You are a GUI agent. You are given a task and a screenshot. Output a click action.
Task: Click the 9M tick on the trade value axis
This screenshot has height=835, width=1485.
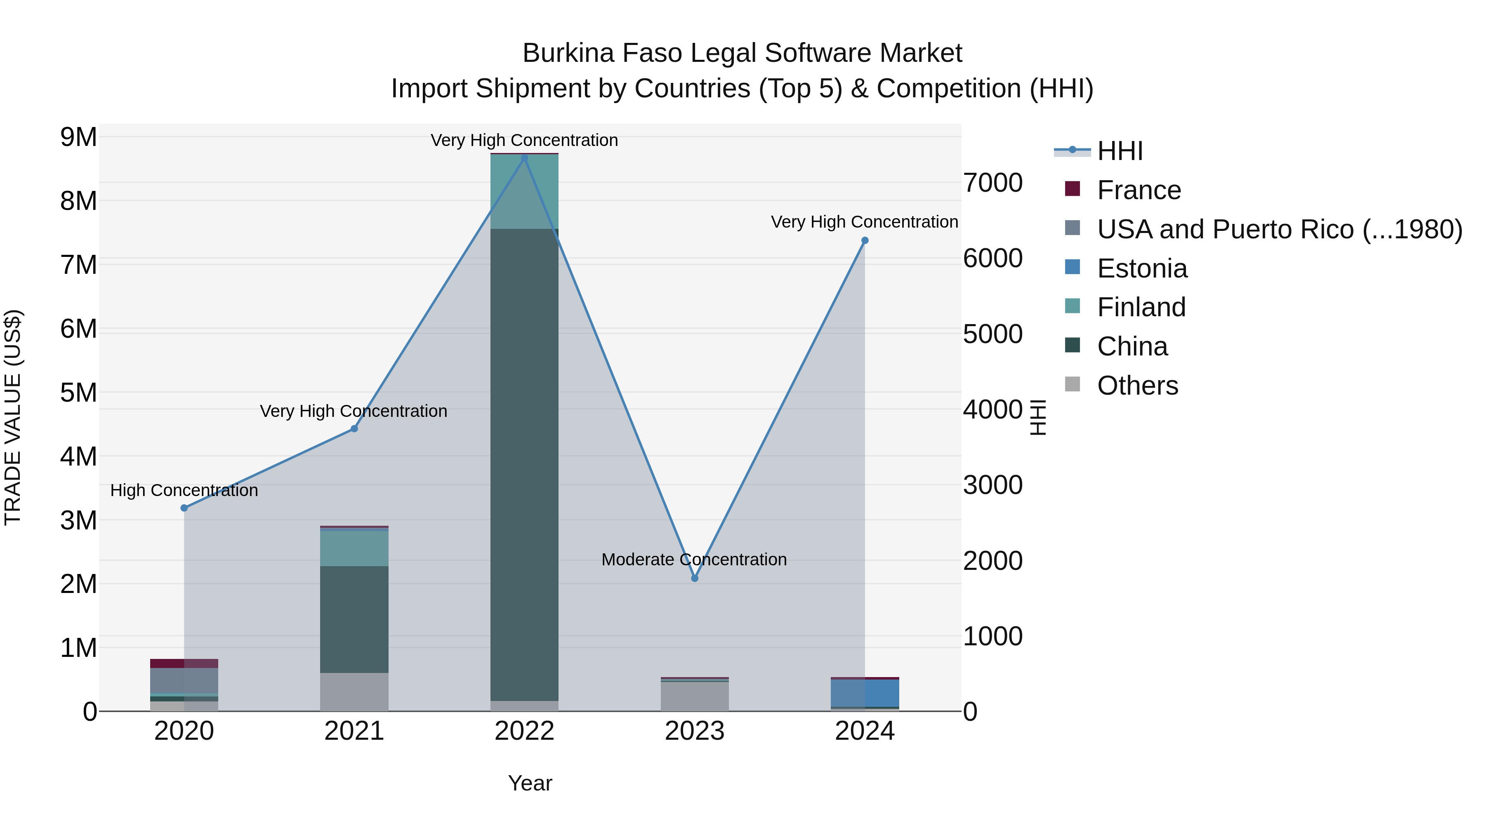click(78, 137)
